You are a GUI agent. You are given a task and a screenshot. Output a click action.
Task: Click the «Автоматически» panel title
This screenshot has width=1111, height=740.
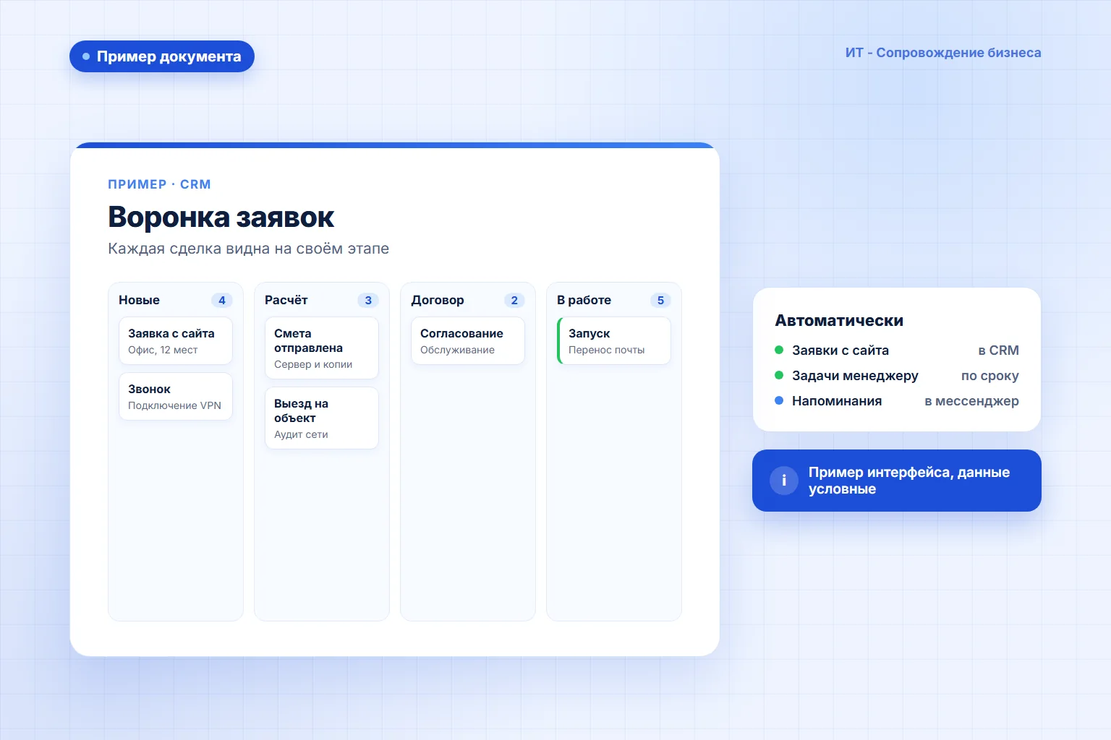pyautogui.click(x=839, y=320)
